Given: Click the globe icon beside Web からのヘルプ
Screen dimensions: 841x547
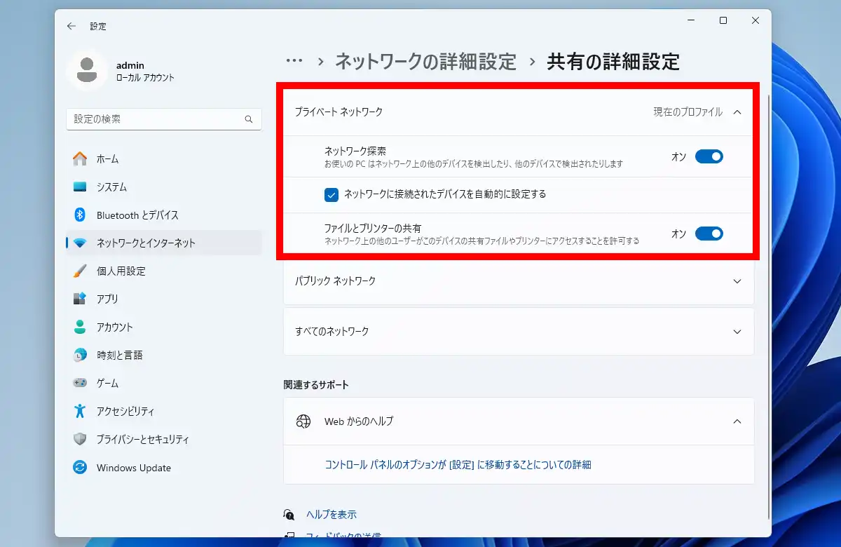Looking at the screenshot, I should (x=303, y=421).
